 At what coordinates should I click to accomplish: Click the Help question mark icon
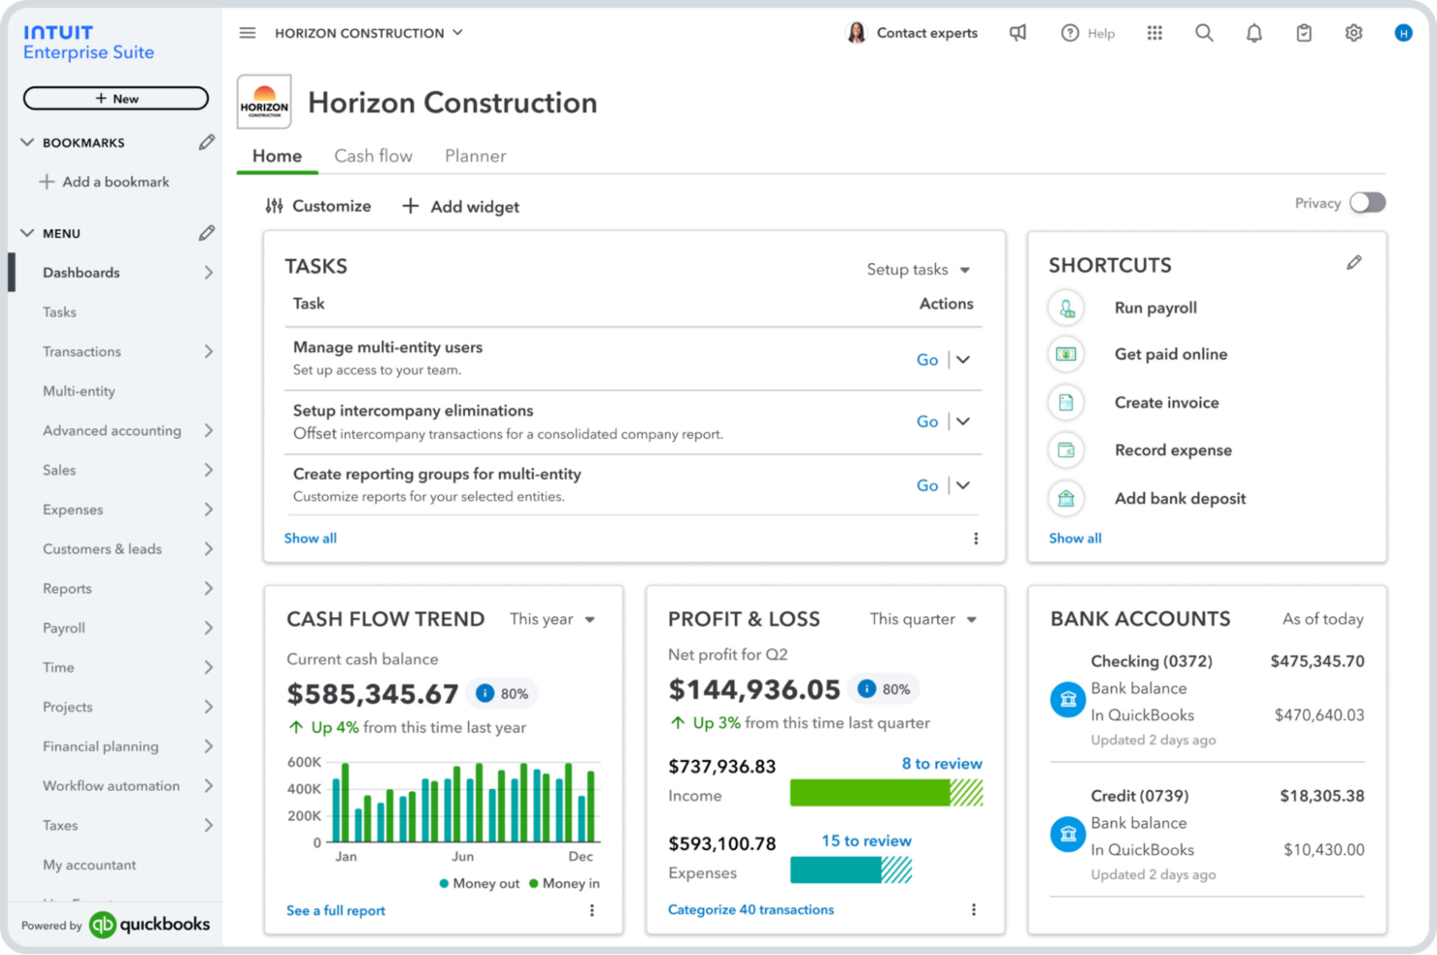1069,32
